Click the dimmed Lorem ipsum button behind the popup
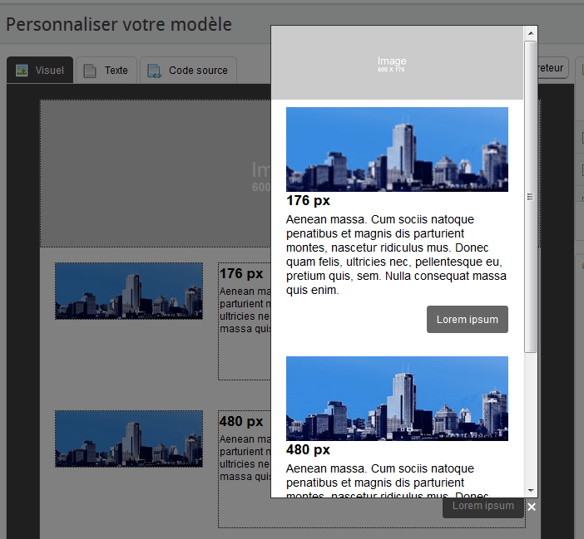Screen dimensions: 584x539 point(483,506)
